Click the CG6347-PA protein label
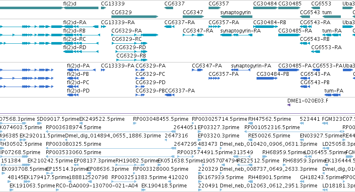The image size is (355, 192). click(x=207, y=65)
